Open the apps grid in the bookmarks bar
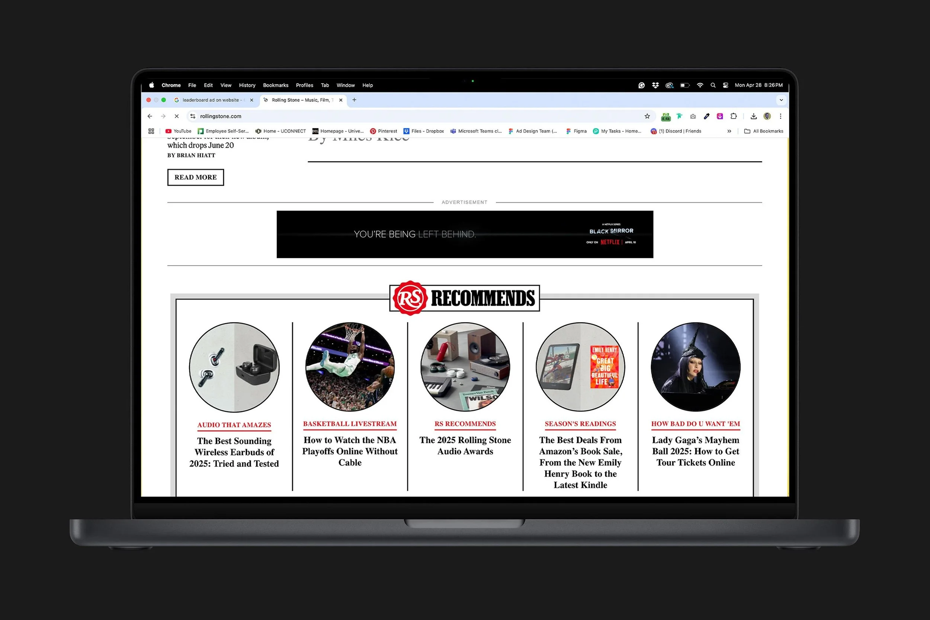This screenshot has height=620, width=930. [151, 131]
